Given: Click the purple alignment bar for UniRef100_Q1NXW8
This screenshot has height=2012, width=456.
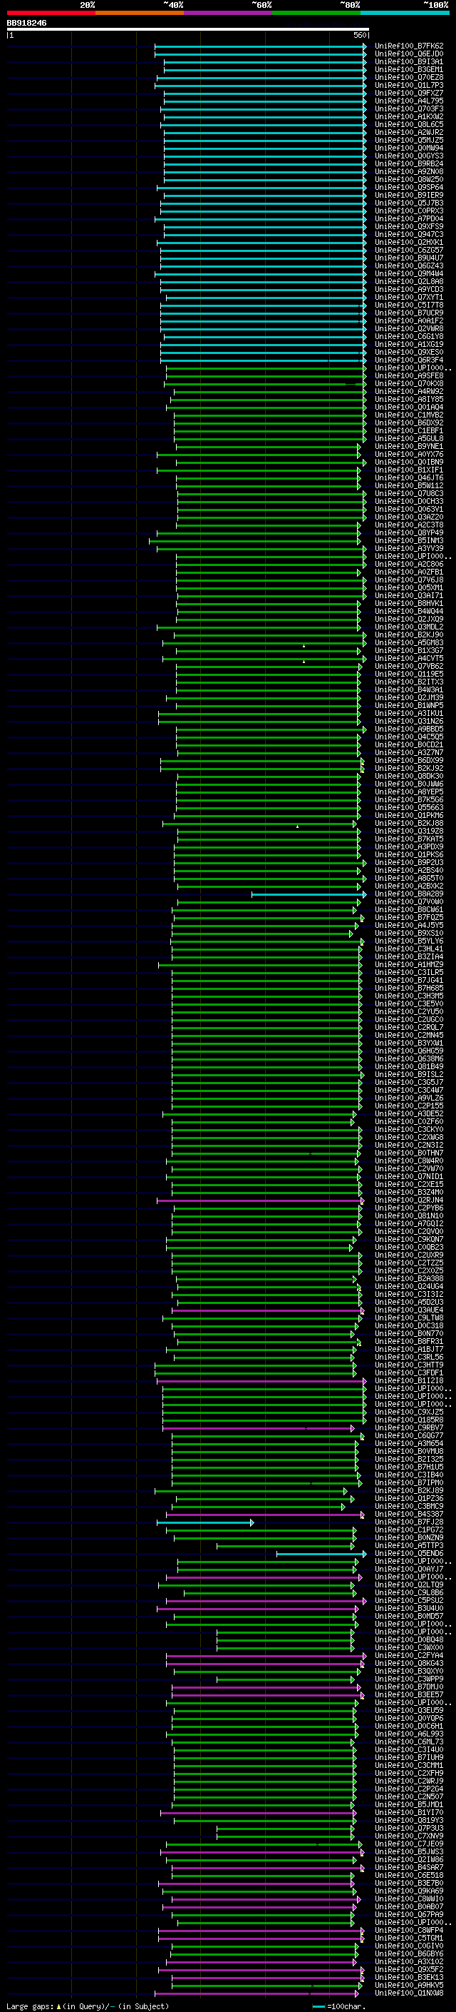Looking at the screenshot, I should click(x=256, y=1993).
